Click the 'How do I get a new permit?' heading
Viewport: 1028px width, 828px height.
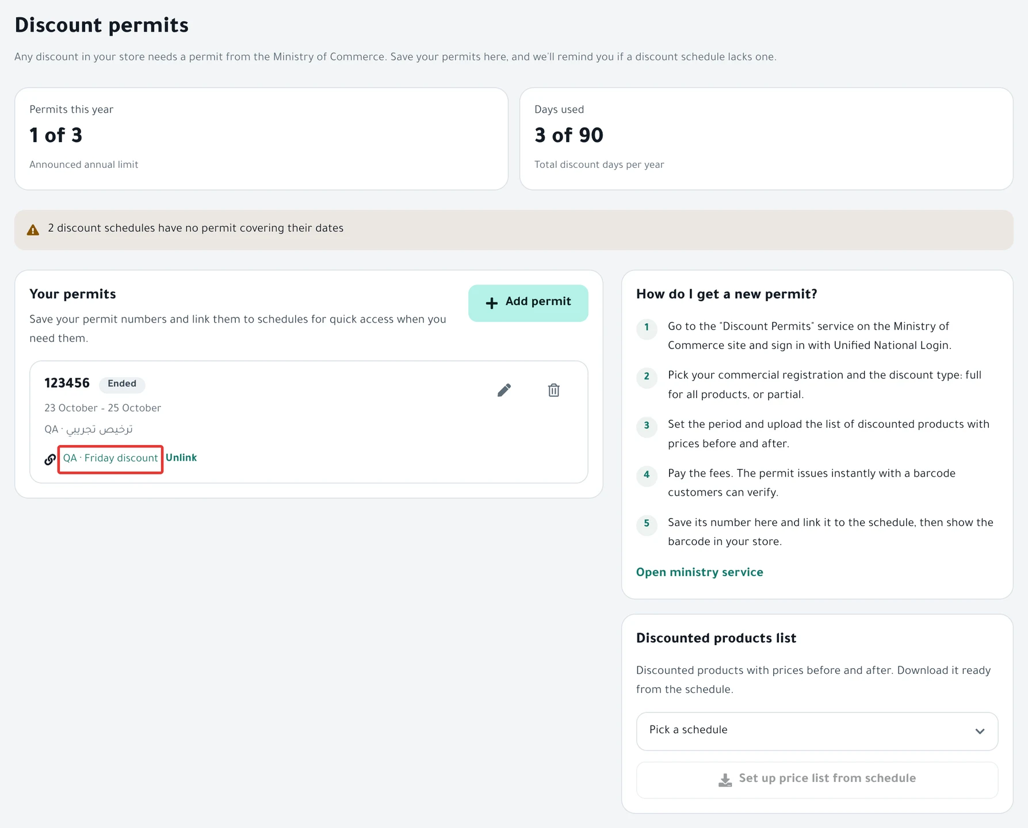[727, 294]
